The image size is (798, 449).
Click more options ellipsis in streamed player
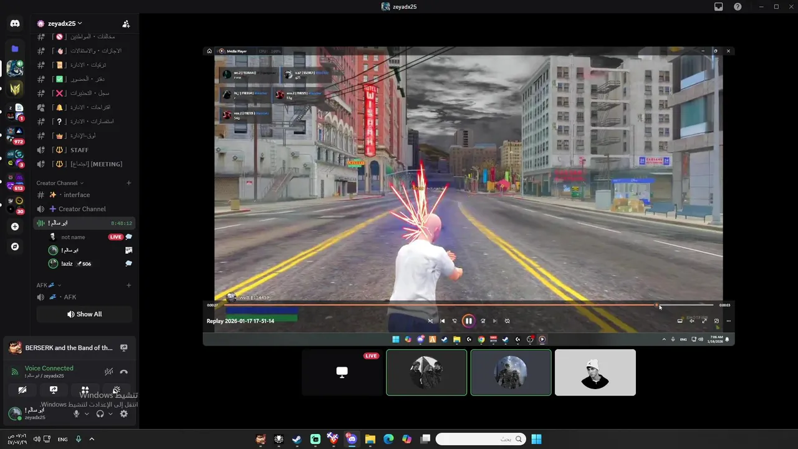tap(728, 321)
